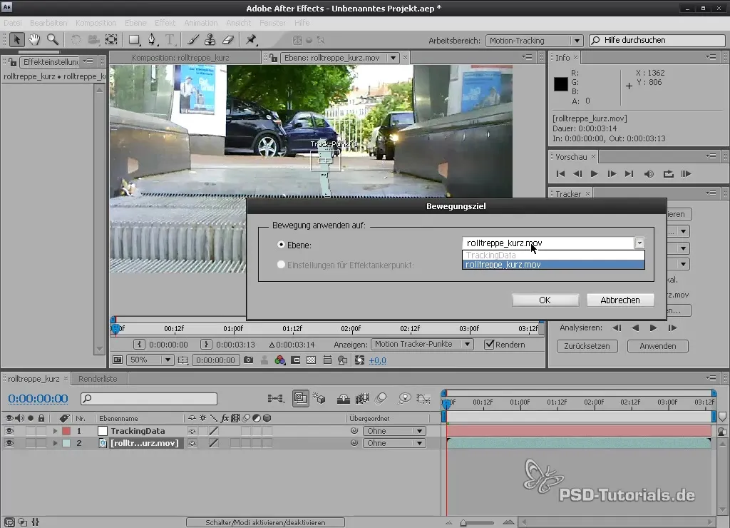Select the Zoom magnifier tool
Image resolution: width=730 pixels, height=528 pixels.
point(53,40)
